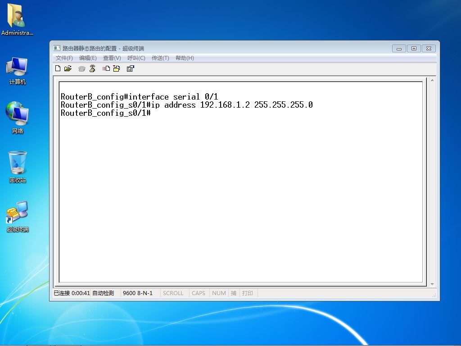This screenshot has width=461, height=346.
Task: Click the SCROLL status indicator
Action: pos(173,293)
